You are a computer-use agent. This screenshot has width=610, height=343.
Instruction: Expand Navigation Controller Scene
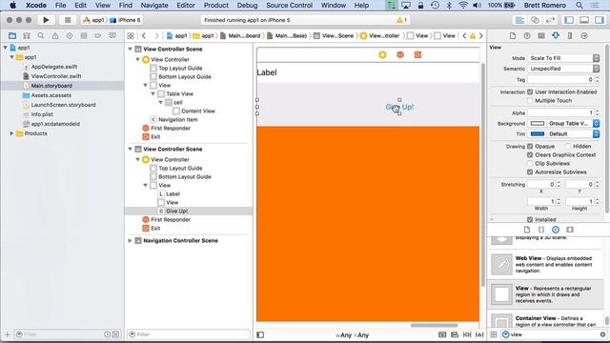click(x=130, y=241)
